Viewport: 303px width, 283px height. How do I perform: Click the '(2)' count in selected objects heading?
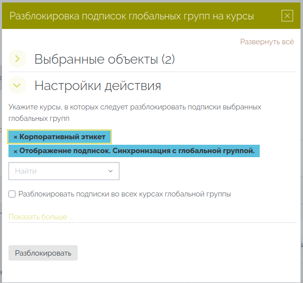(x=168, y=60)
